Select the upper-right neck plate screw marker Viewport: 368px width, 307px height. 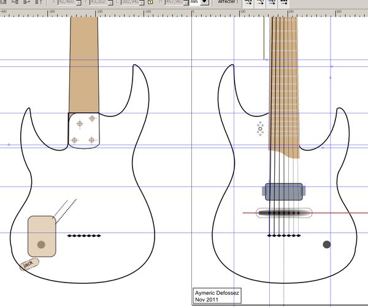click(x=92, y=118)
